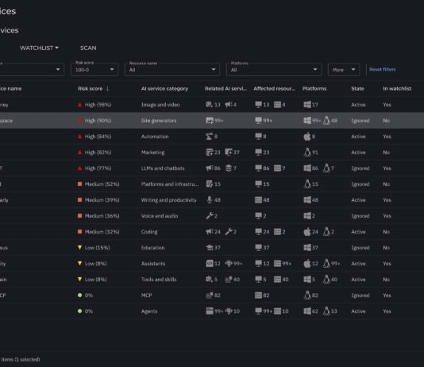424x367 pixels.
Task: Open the Platforms filter dropdown
Action: (x=274, y=69)
